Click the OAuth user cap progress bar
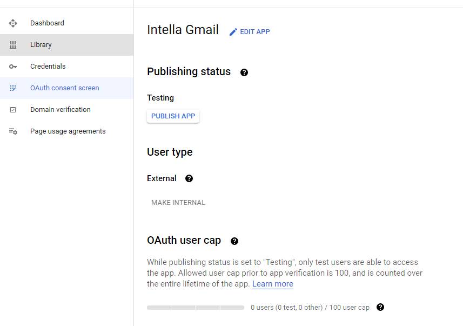Image resolution: width=463 pixels, height=326 pixels. pos(196,308)
